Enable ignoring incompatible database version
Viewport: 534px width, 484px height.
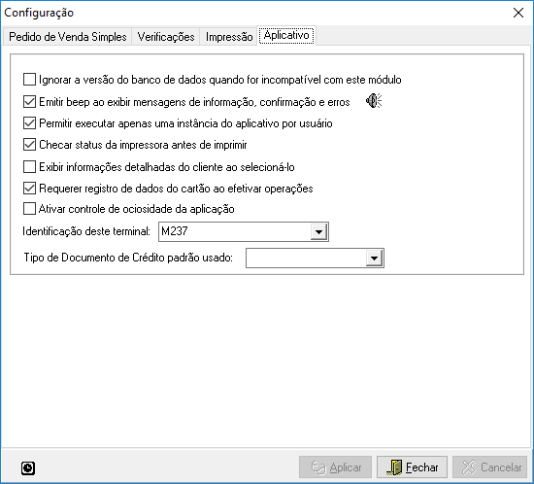pyautogui.click(x=29, y=80)
